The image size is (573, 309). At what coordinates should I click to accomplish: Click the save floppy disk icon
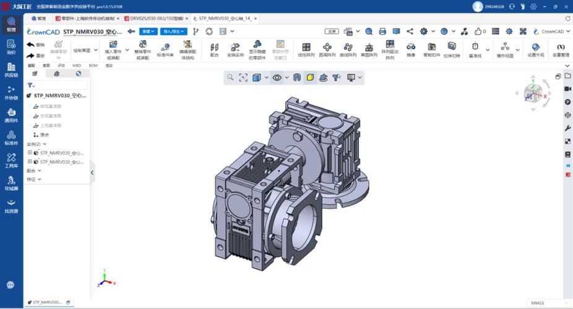coord(223,32)
